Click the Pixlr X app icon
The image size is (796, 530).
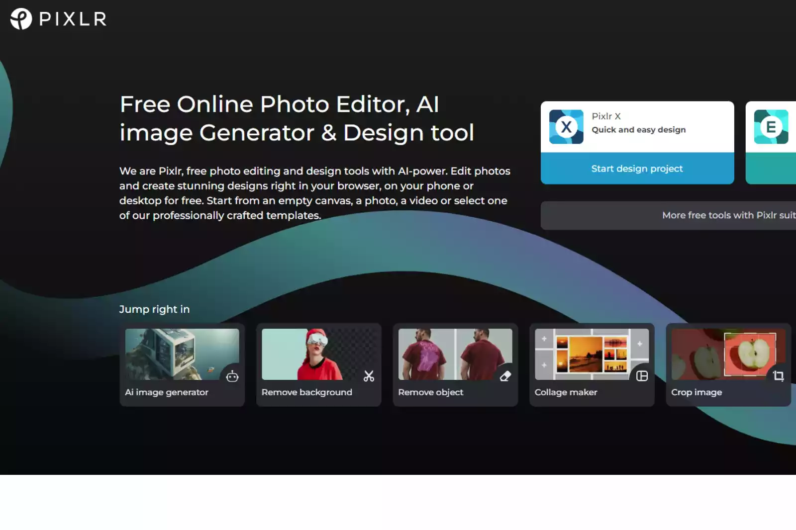(x=566, y=127)
